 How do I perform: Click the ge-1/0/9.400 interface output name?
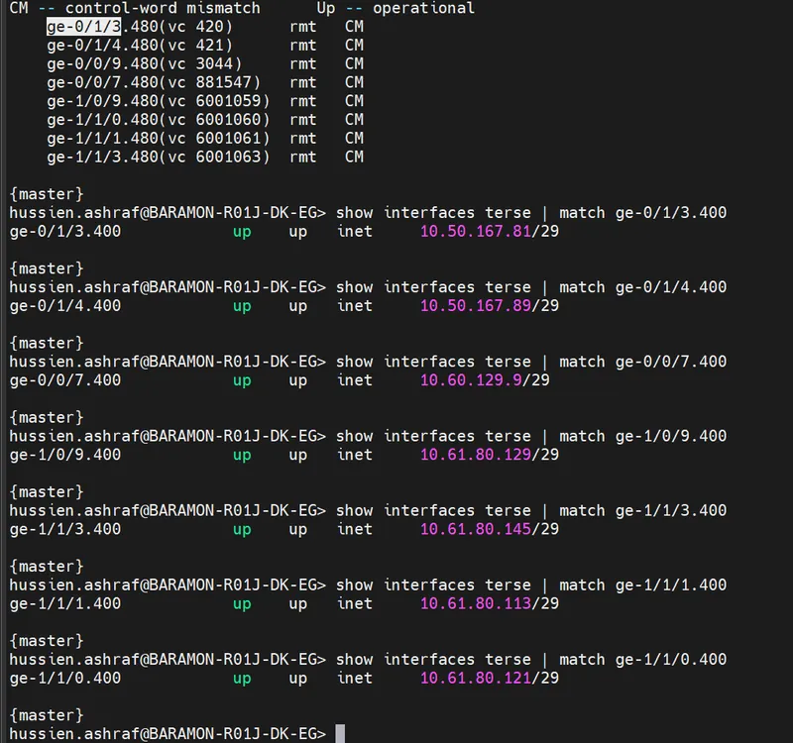tap(65, 455)
